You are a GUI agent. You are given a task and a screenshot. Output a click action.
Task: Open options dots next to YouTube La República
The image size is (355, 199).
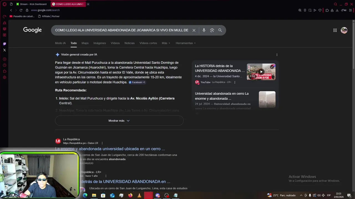(x=235, y=82)
